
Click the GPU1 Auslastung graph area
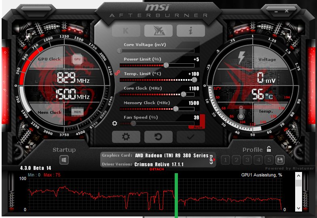pyautogui.click(x=155, y=194)
